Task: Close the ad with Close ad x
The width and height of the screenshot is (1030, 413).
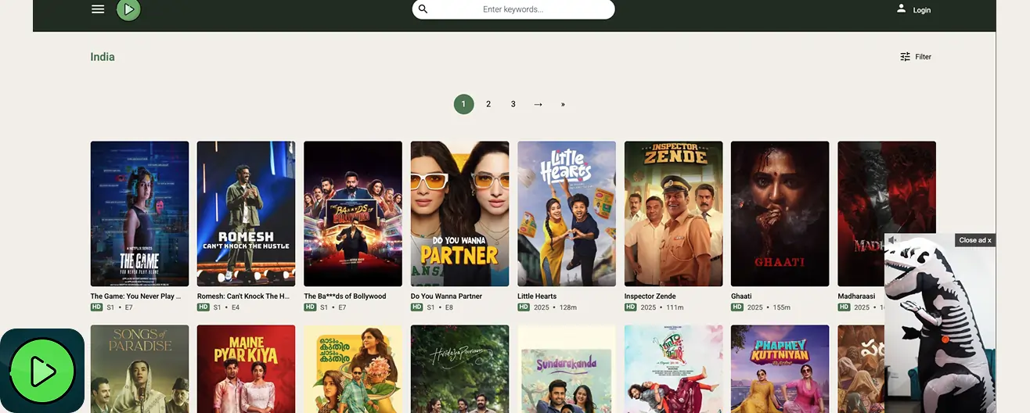Action: click(x=974, y=240)
